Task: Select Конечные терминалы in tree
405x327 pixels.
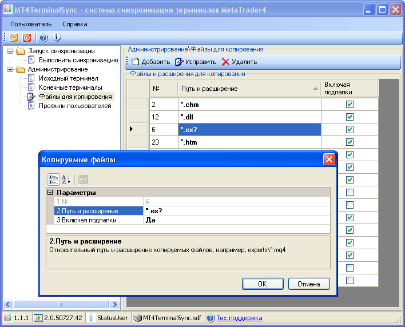Action: coord(70,87)
